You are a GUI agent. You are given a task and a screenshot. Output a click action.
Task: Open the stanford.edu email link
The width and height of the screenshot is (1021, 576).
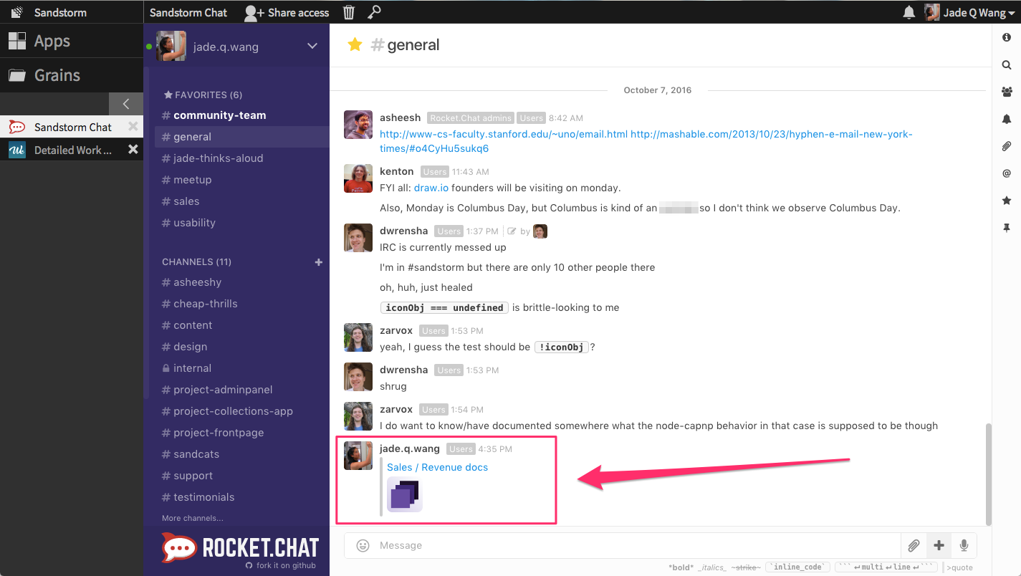tap(504, 134)
